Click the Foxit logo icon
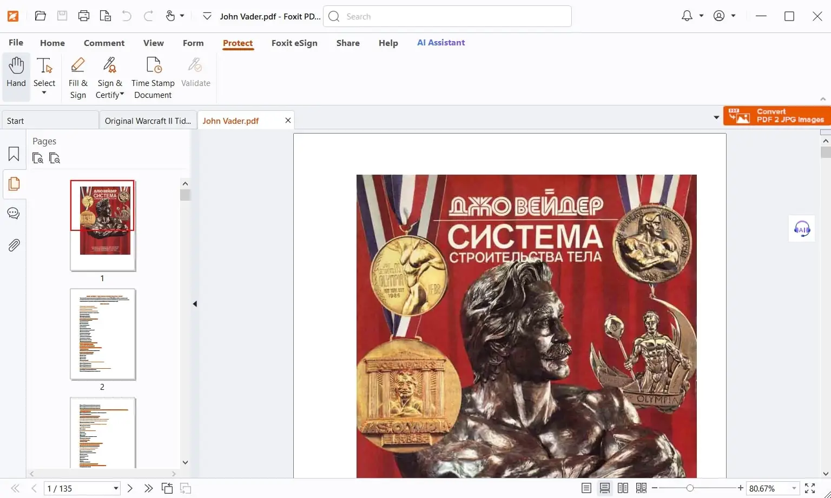The image size is (831, 498). [13, 16]
